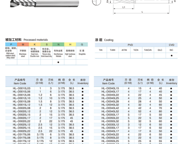Click the PVD coating group header

[130, 45]
